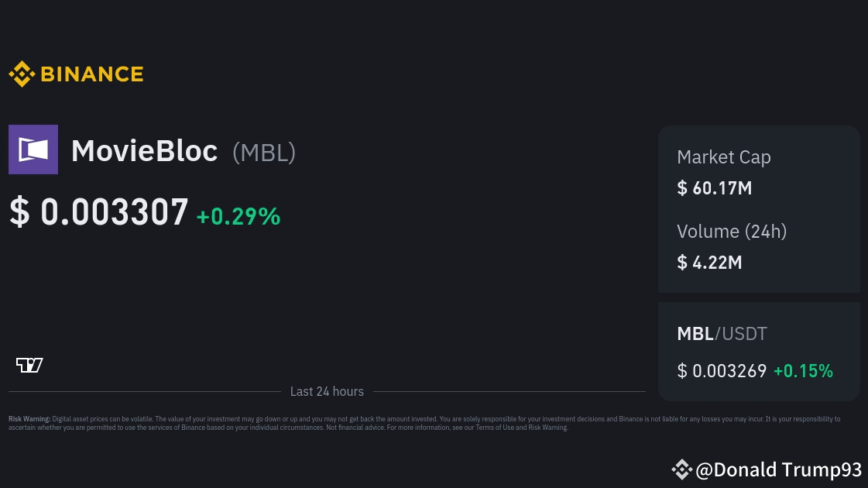This screenshot has height=488, width=868.
Task: Click the (MBL) ticker symbol
Action: tap(264, 153)
